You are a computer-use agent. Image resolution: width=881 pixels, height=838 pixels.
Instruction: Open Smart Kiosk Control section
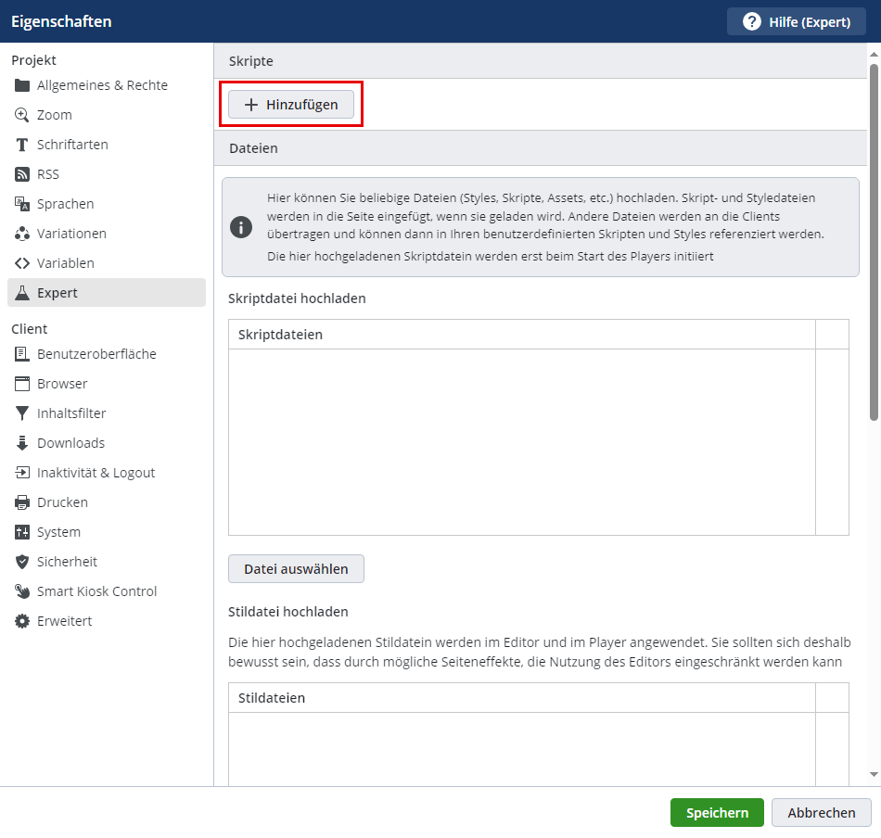point(96,591)
